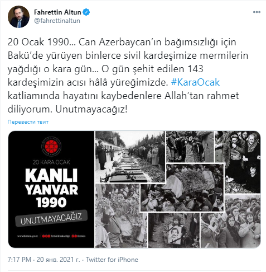Click the tweet body text paragraph
The image size is (266, 272).
(x=128, y=76)
